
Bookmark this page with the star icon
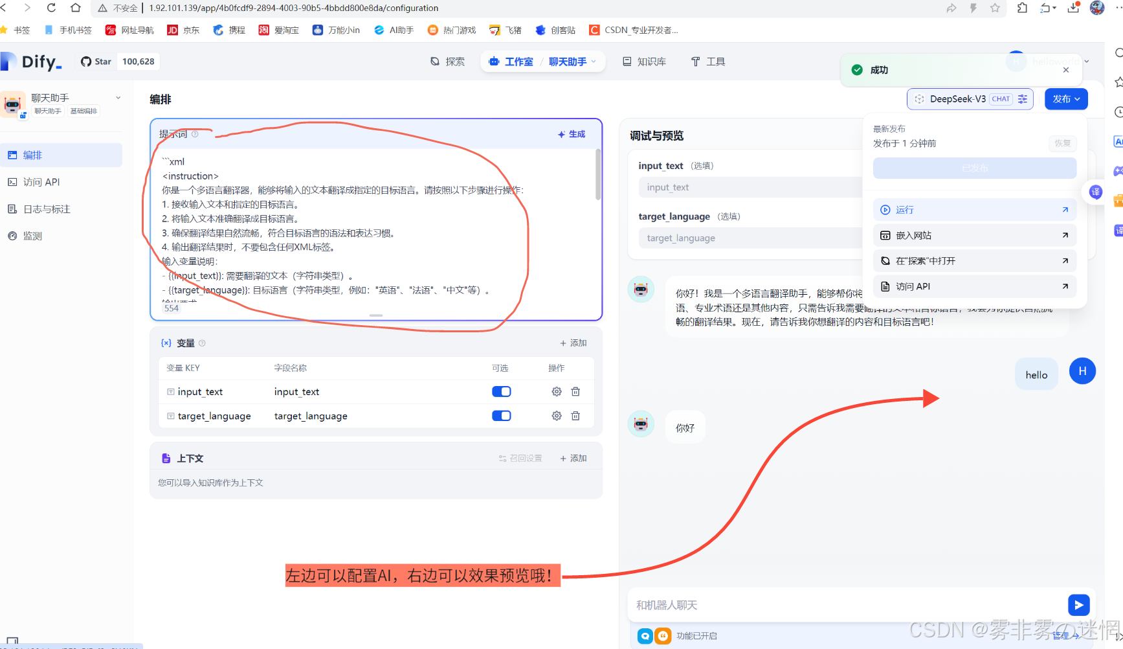coord(995,8)
